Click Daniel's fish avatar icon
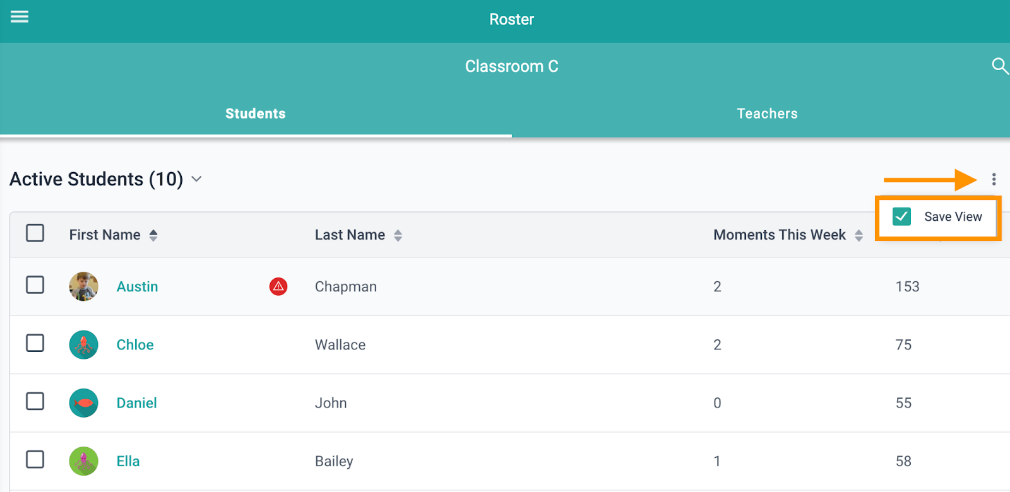This screenshot has width=1010, height=492. (83, 403)
